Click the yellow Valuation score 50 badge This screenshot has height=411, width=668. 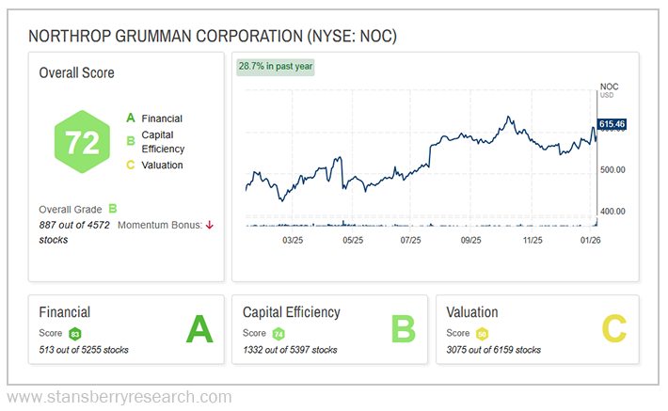pyautogui.click(x=483, y=334)
